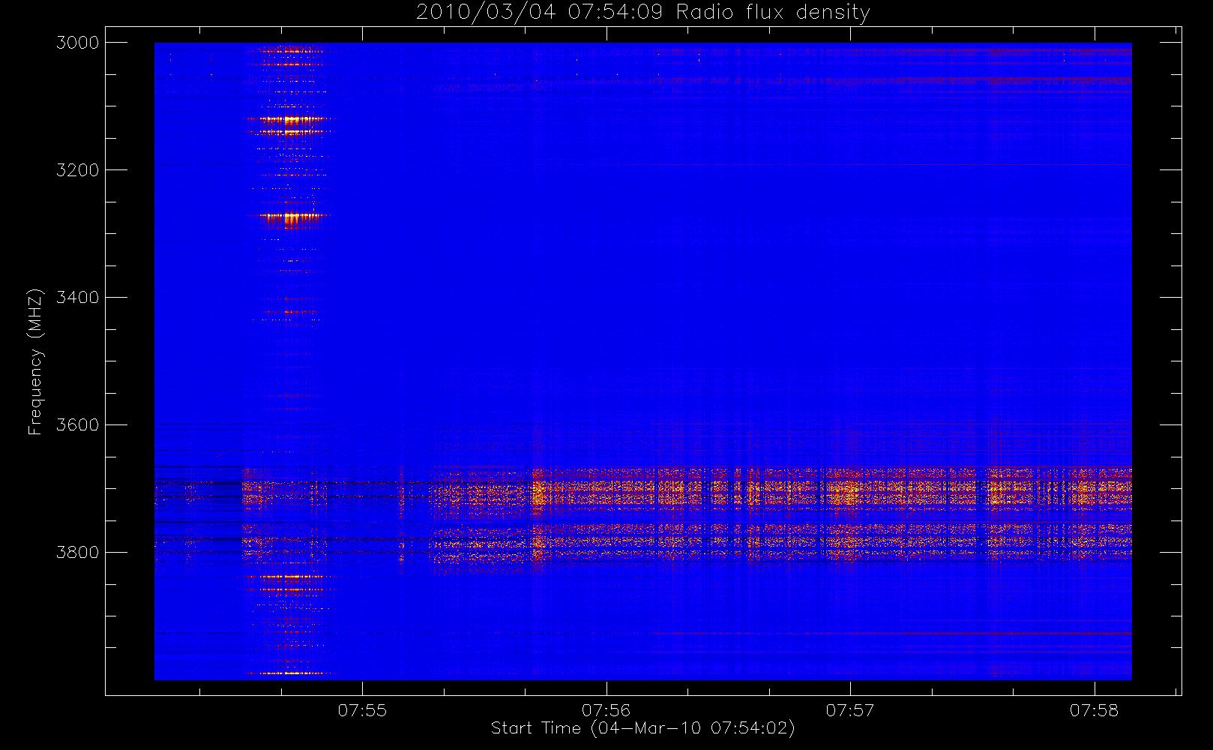This screenshot has width=1213, height=750.
Task: Click the 07:55 time tick label
Action: [x=362, y=710]
